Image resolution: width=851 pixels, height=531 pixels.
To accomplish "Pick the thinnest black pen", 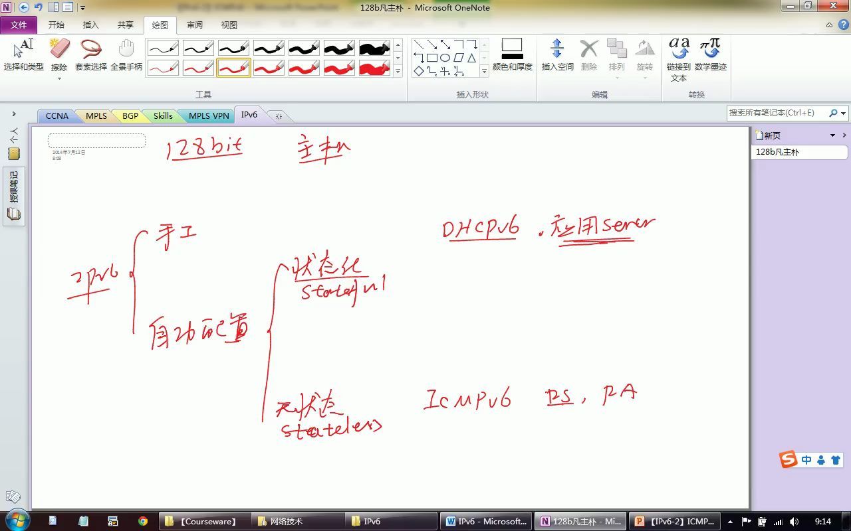I will tap(163, 48).
